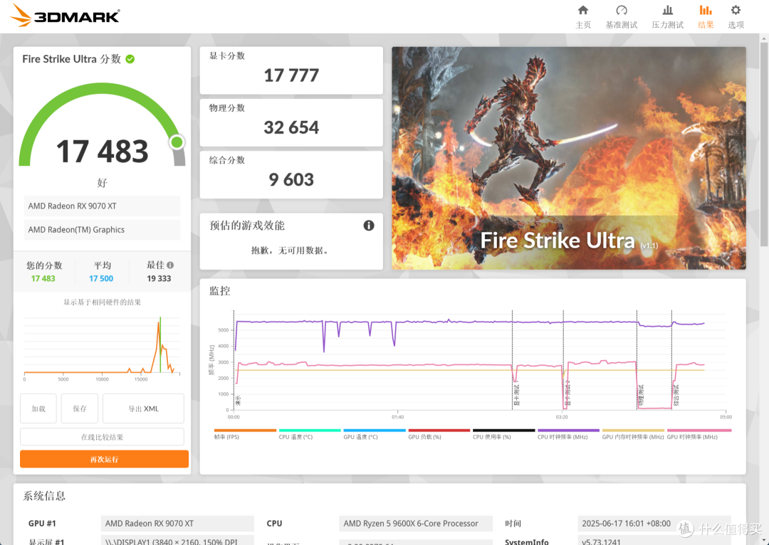Click the 时间 value 2025-06-17 16:01
This screenshot has height=545, width=769.
(x=654, y=524)
